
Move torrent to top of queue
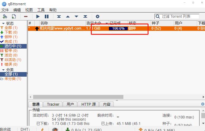coord(59,16)
